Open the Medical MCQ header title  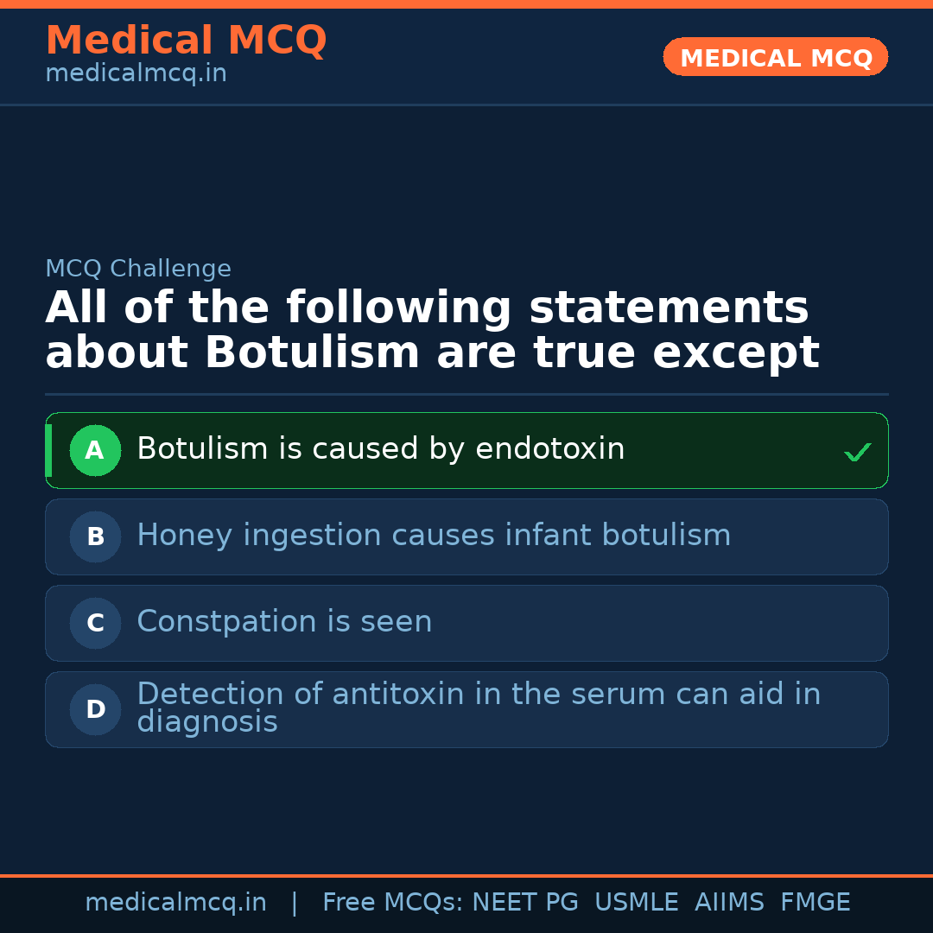(186, 41)
